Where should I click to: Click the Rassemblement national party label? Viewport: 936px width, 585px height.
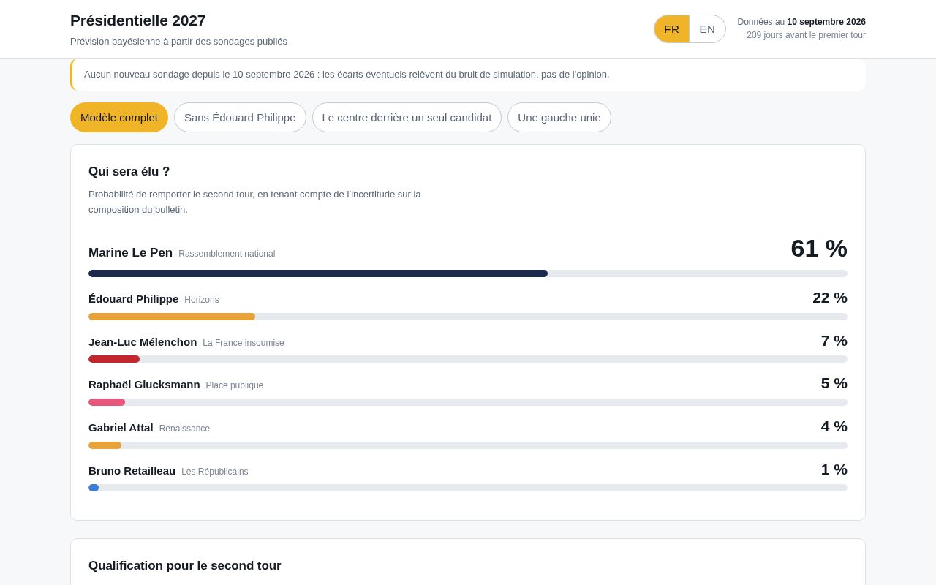coord(227,254)
